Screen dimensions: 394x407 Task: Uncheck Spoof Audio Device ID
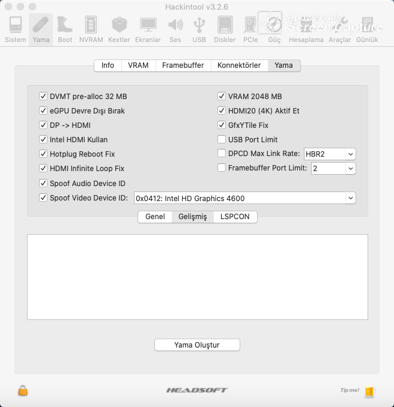(x=43, y=183)
